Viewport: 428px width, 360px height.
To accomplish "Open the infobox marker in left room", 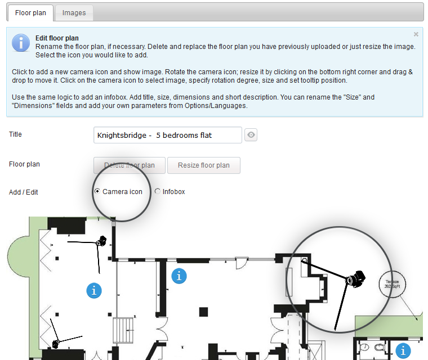I will tap(94, 290).
